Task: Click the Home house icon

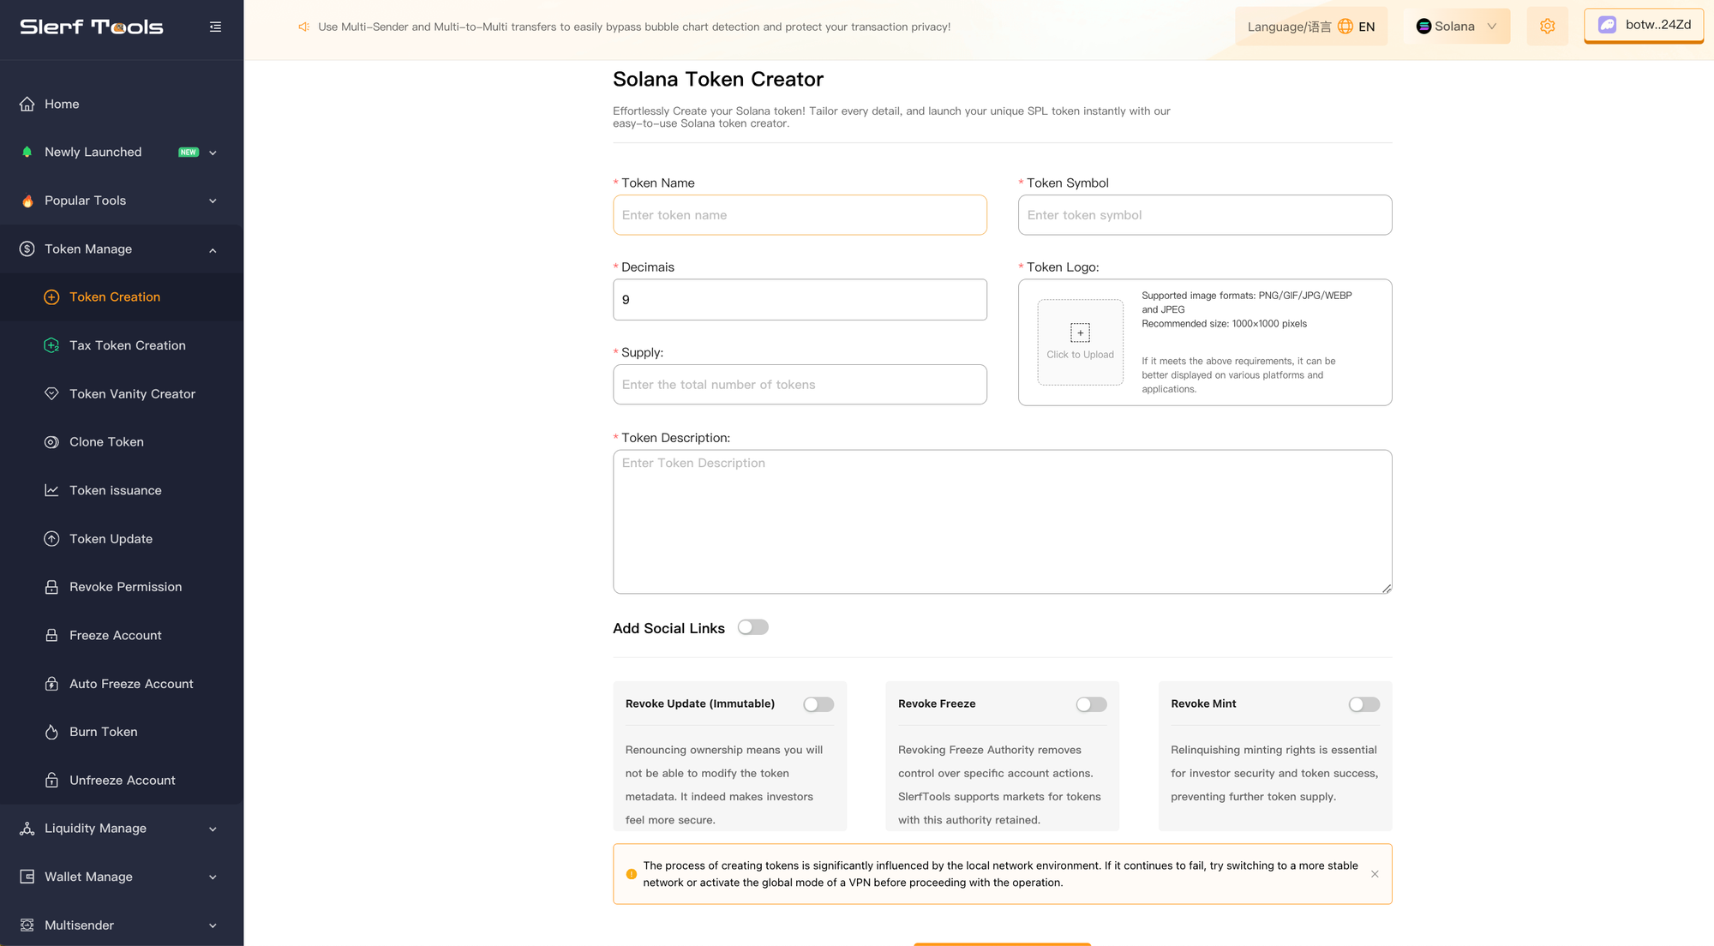Action: [x=27, y=104]
